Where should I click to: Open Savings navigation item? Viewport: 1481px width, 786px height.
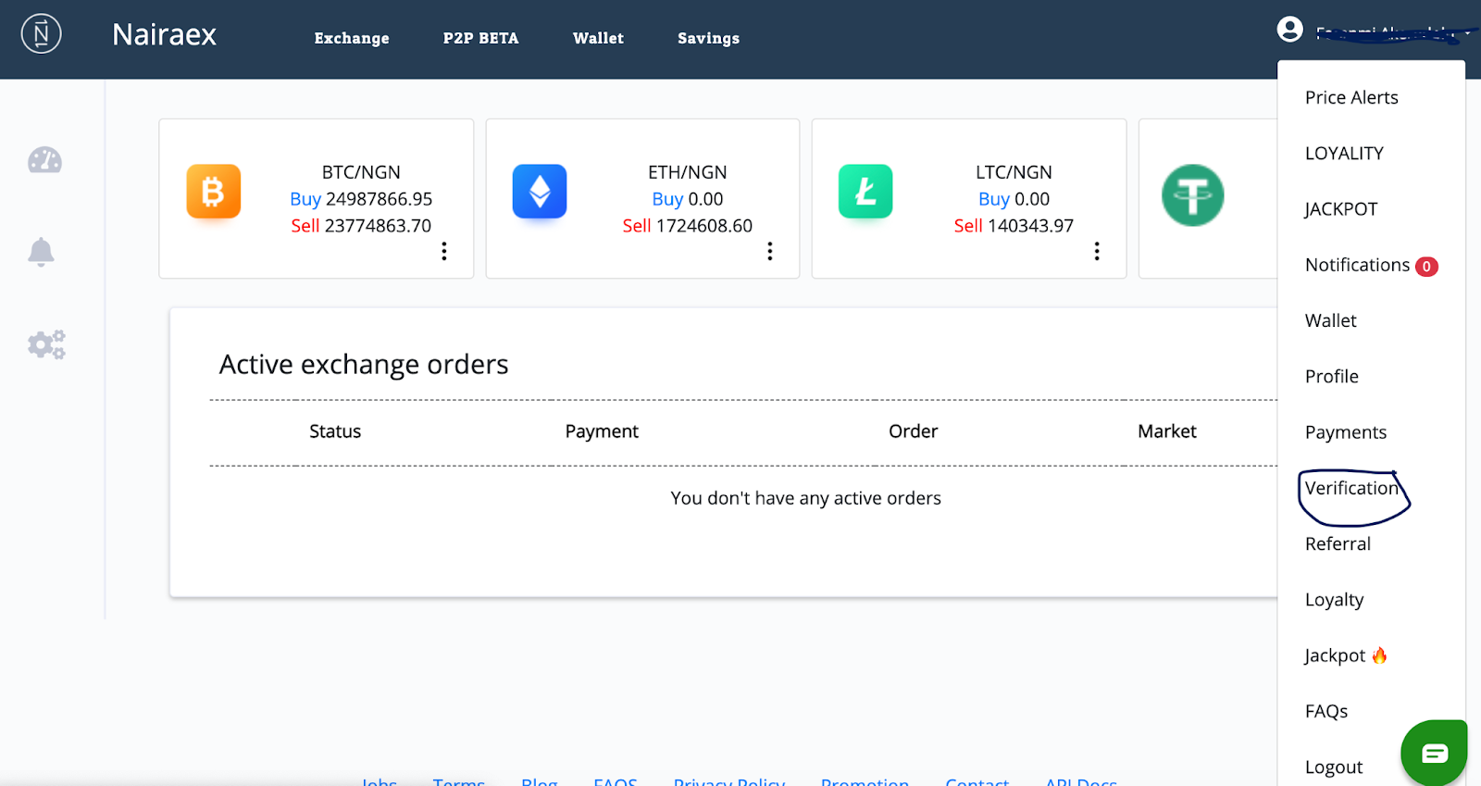pos(708,38)
